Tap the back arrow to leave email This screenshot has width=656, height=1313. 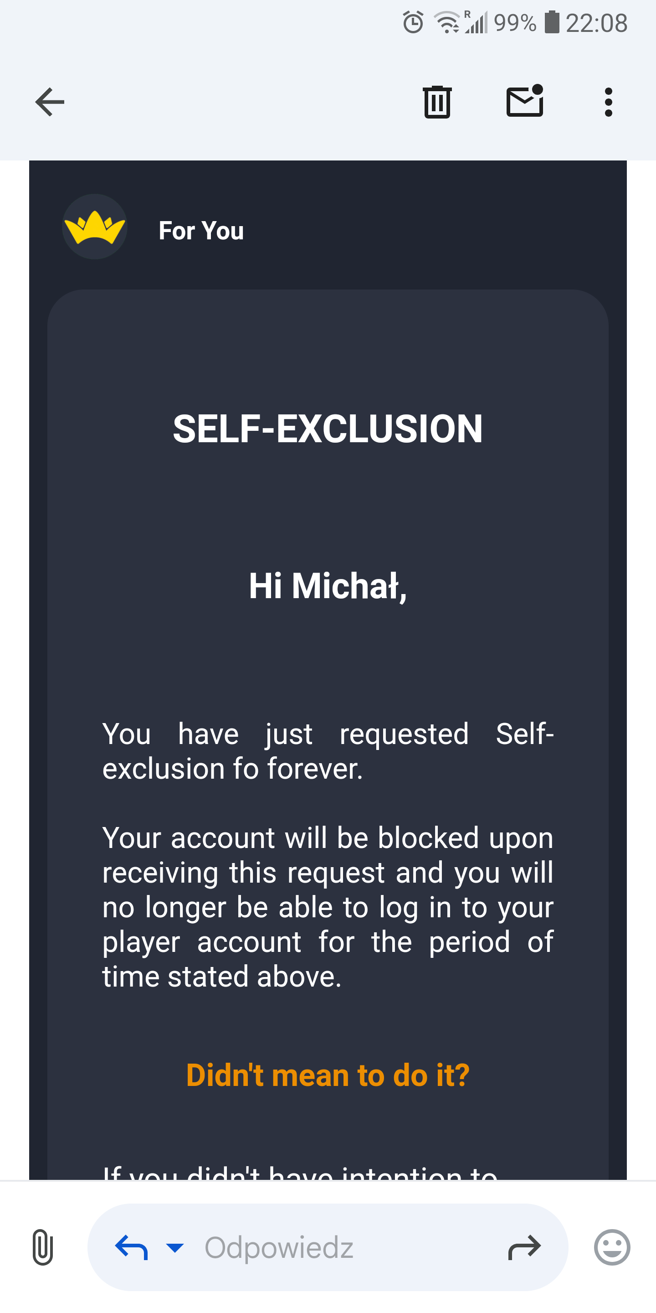(x=49, y=102)
